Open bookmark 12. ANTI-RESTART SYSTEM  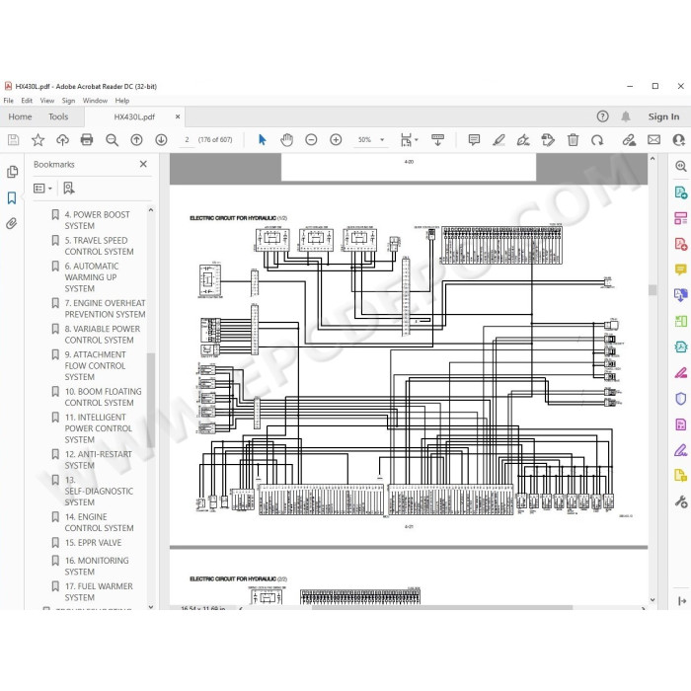(x=98, y=460)
